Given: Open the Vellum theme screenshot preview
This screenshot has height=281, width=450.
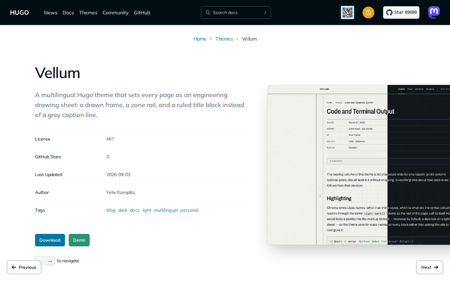Looking at the screenshot, I should click(358, 165).
